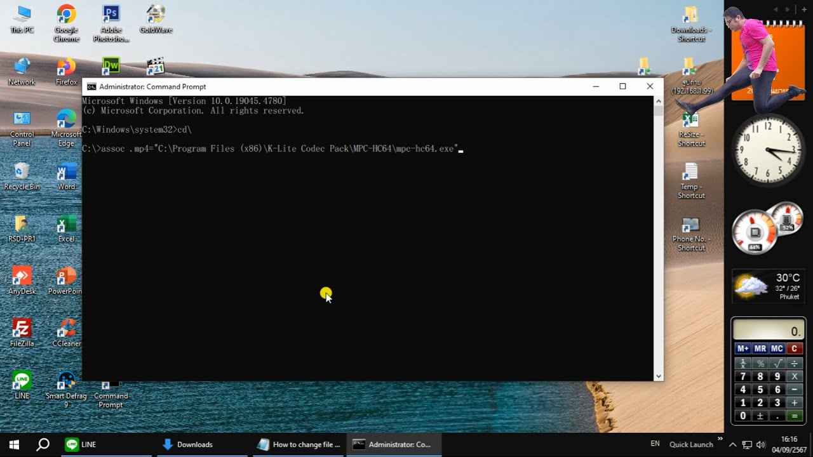Launch Smart Defrag 9 shortcut
Viewport: 813px width, 457px height.
pos(66,390)
